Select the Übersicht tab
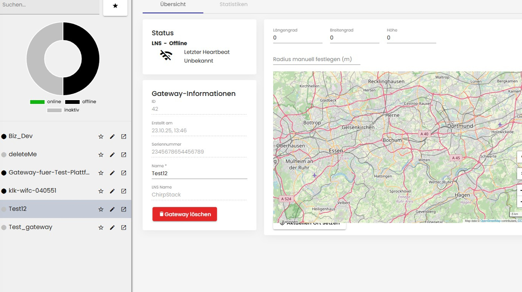522x292 pixels. point(172,5)
